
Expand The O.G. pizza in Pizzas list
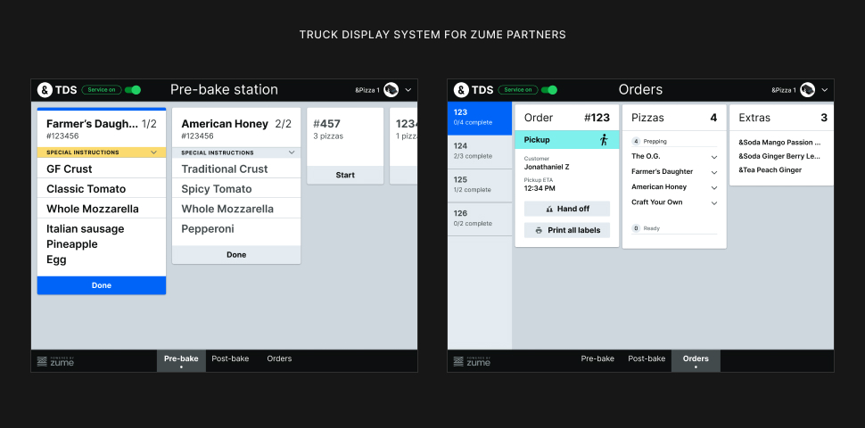(x=714, y=157)
